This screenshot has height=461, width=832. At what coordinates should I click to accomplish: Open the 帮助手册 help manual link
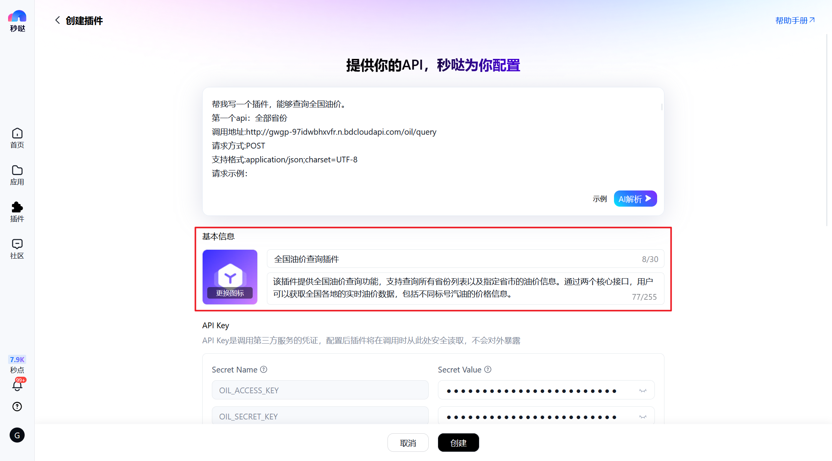[x=795, y=20]
